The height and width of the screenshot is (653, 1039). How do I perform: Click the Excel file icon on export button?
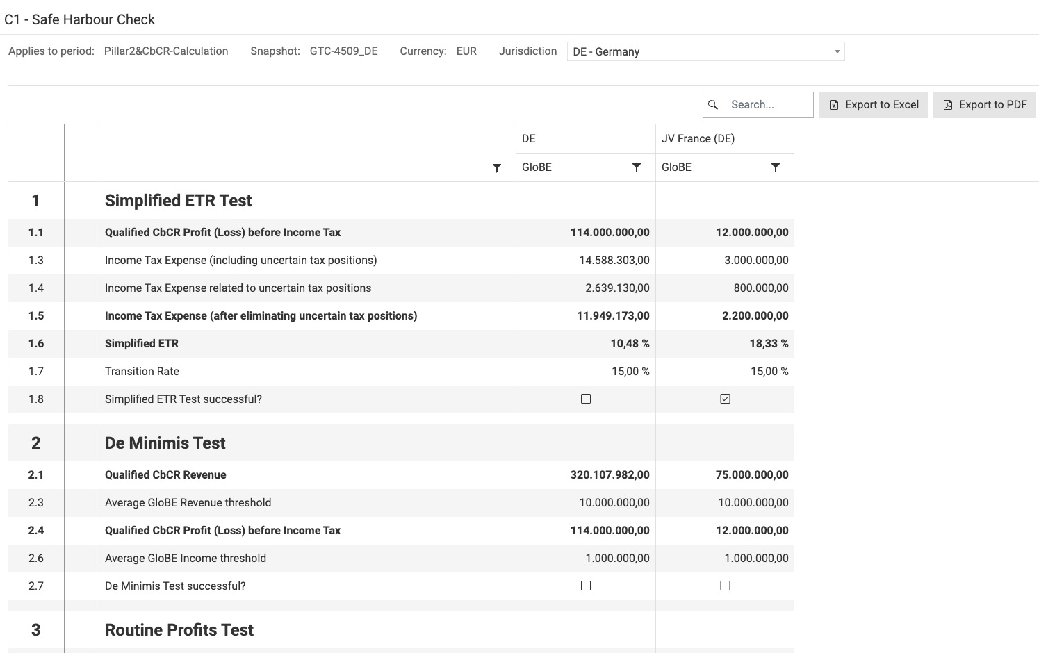tap(834, 105)
